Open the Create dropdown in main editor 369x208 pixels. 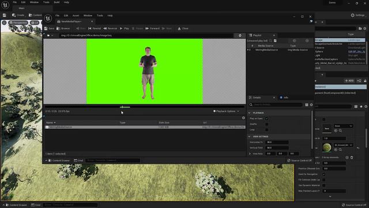click(x=18, y=15)
